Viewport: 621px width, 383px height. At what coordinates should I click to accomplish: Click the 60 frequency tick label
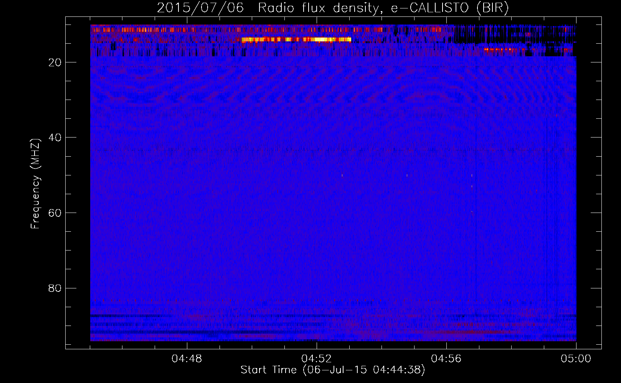pyautogui.click(x=55, y=213)
